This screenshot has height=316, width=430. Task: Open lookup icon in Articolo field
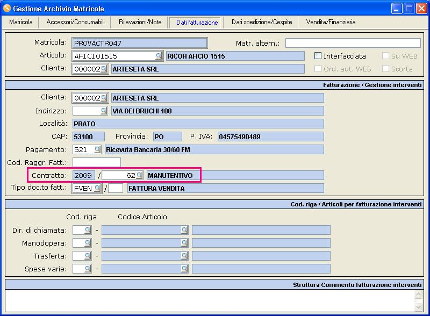point(159,56)
